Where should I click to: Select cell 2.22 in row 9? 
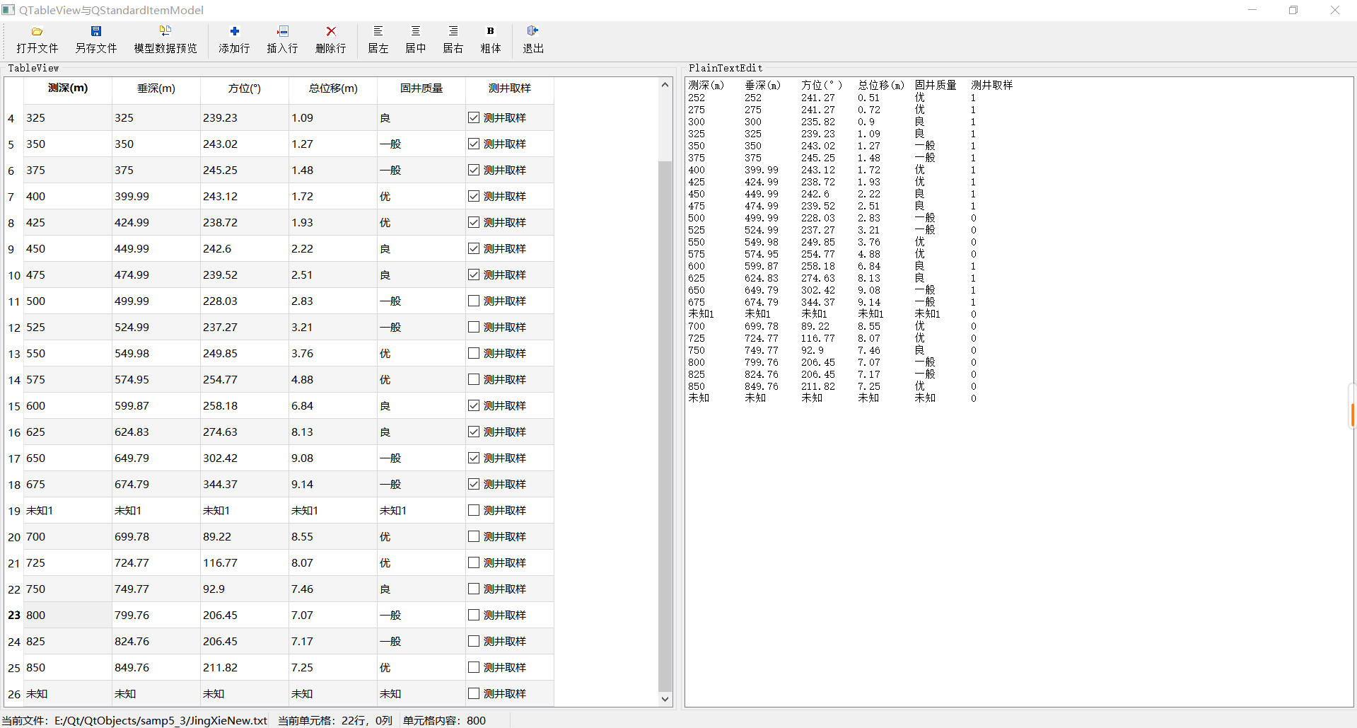pyautogui.click(x=333, y=249)
